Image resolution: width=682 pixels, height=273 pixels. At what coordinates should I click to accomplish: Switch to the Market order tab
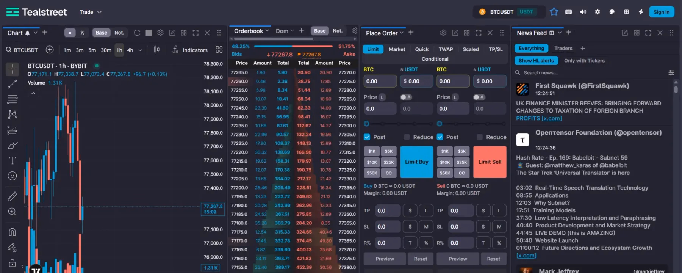pos(397,49)
